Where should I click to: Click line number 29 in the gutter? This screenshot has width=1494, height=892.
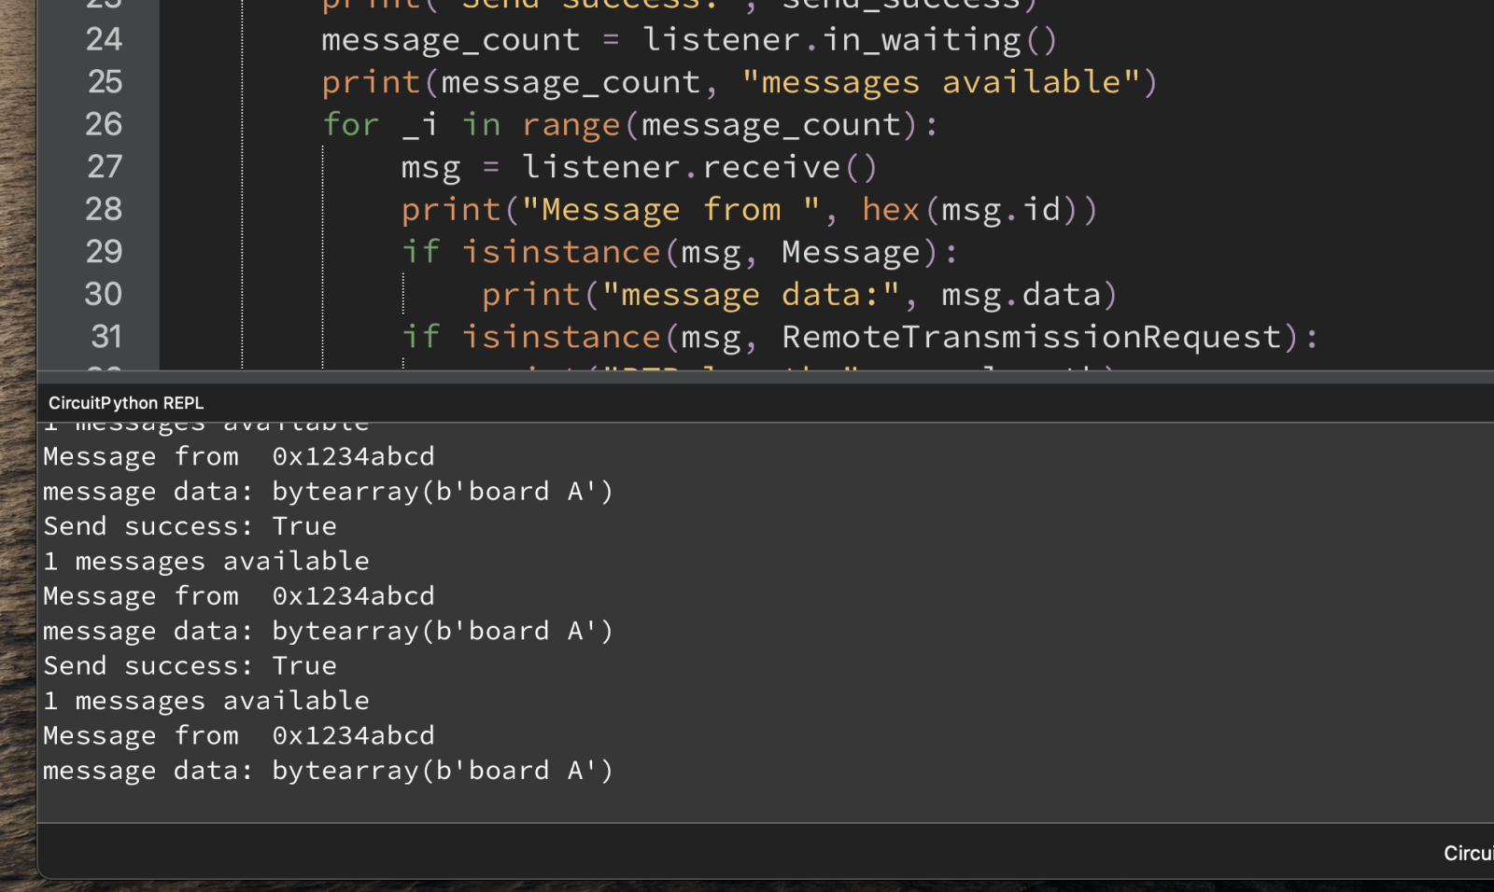point(104,252)
